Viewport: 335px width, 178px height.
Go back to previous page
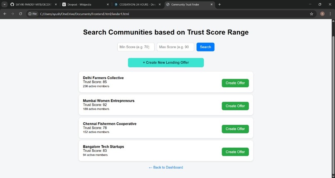pyautogui.click(x=5, y=14)
